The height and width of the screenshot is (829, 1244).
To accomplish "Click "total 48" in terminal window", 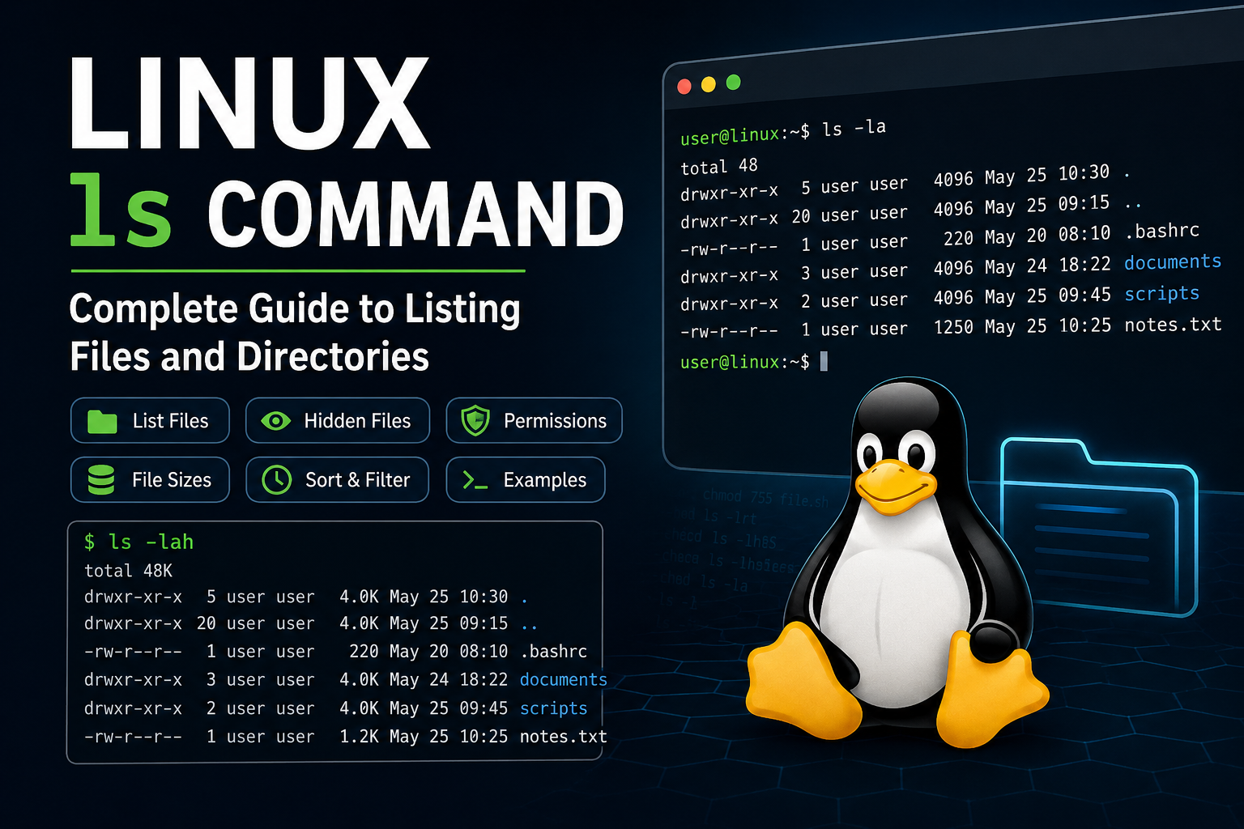I will coord(719,167).
